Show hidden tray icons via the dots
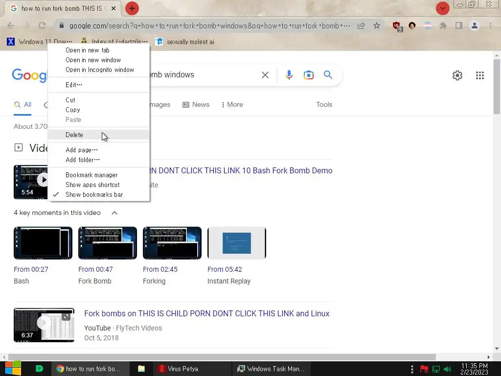Viewport: 501px width, 376px height. 412,369
